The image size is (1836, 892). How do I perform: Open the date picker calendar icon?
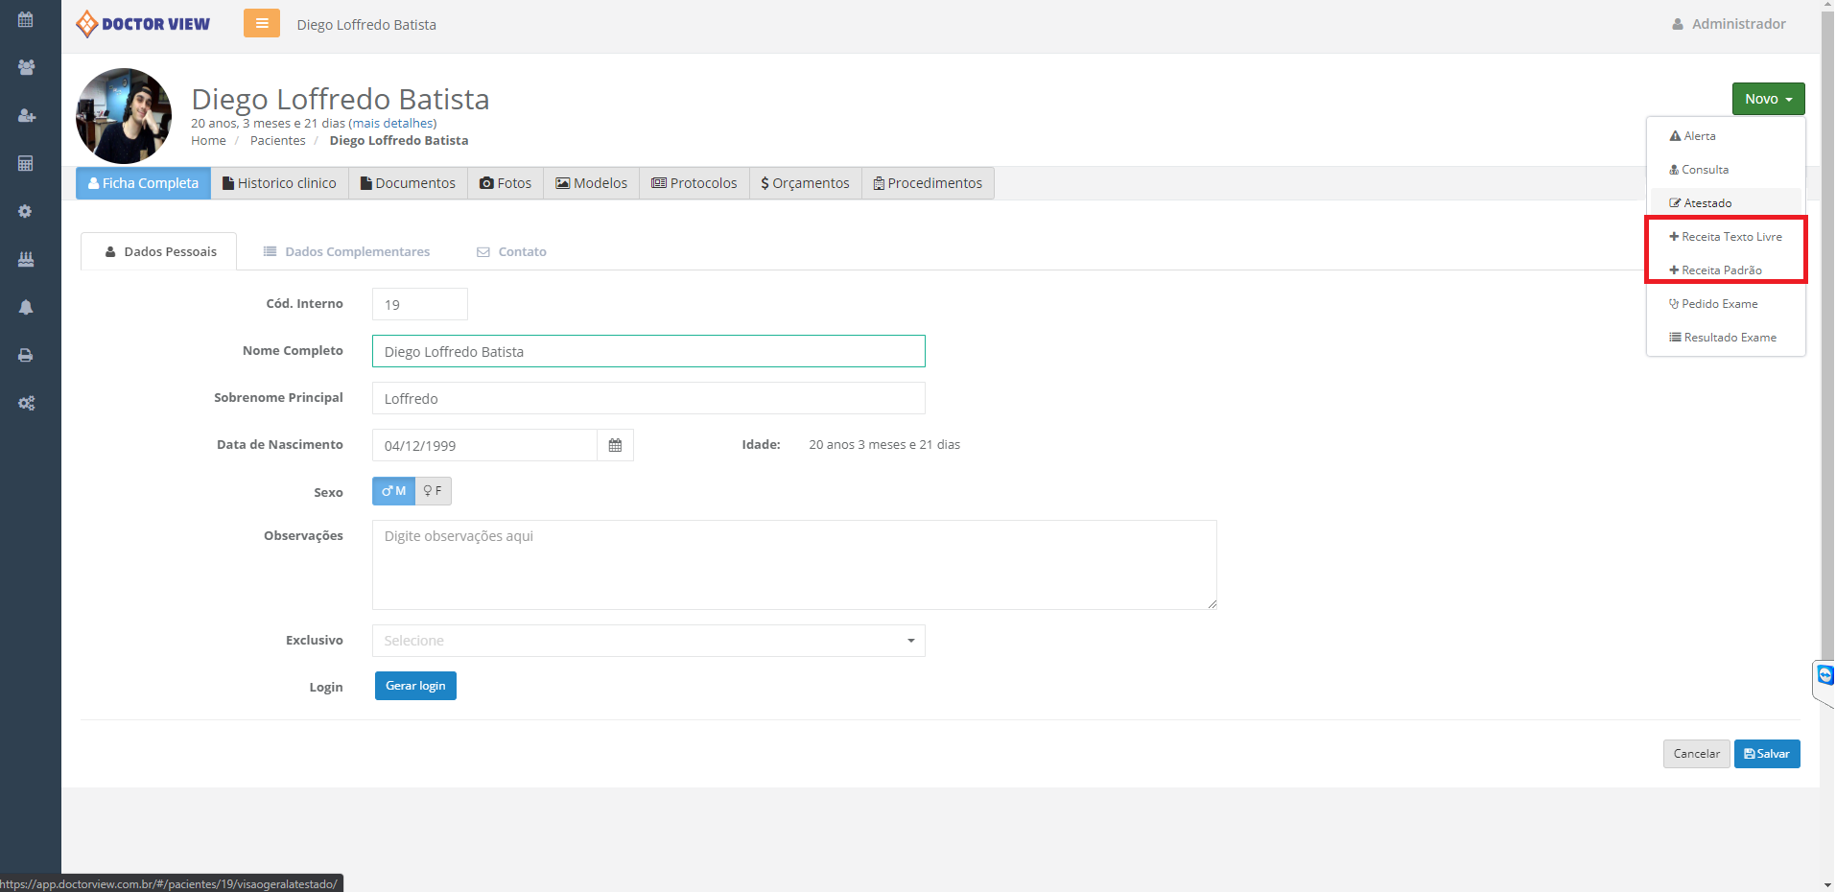coord(615,445)
